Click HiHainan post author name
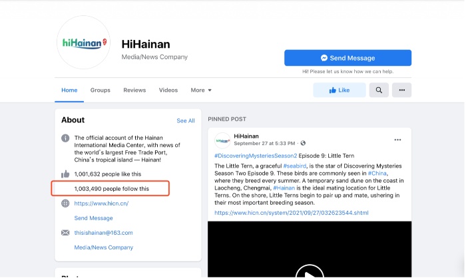466x278 pixels. pos(246,136)
